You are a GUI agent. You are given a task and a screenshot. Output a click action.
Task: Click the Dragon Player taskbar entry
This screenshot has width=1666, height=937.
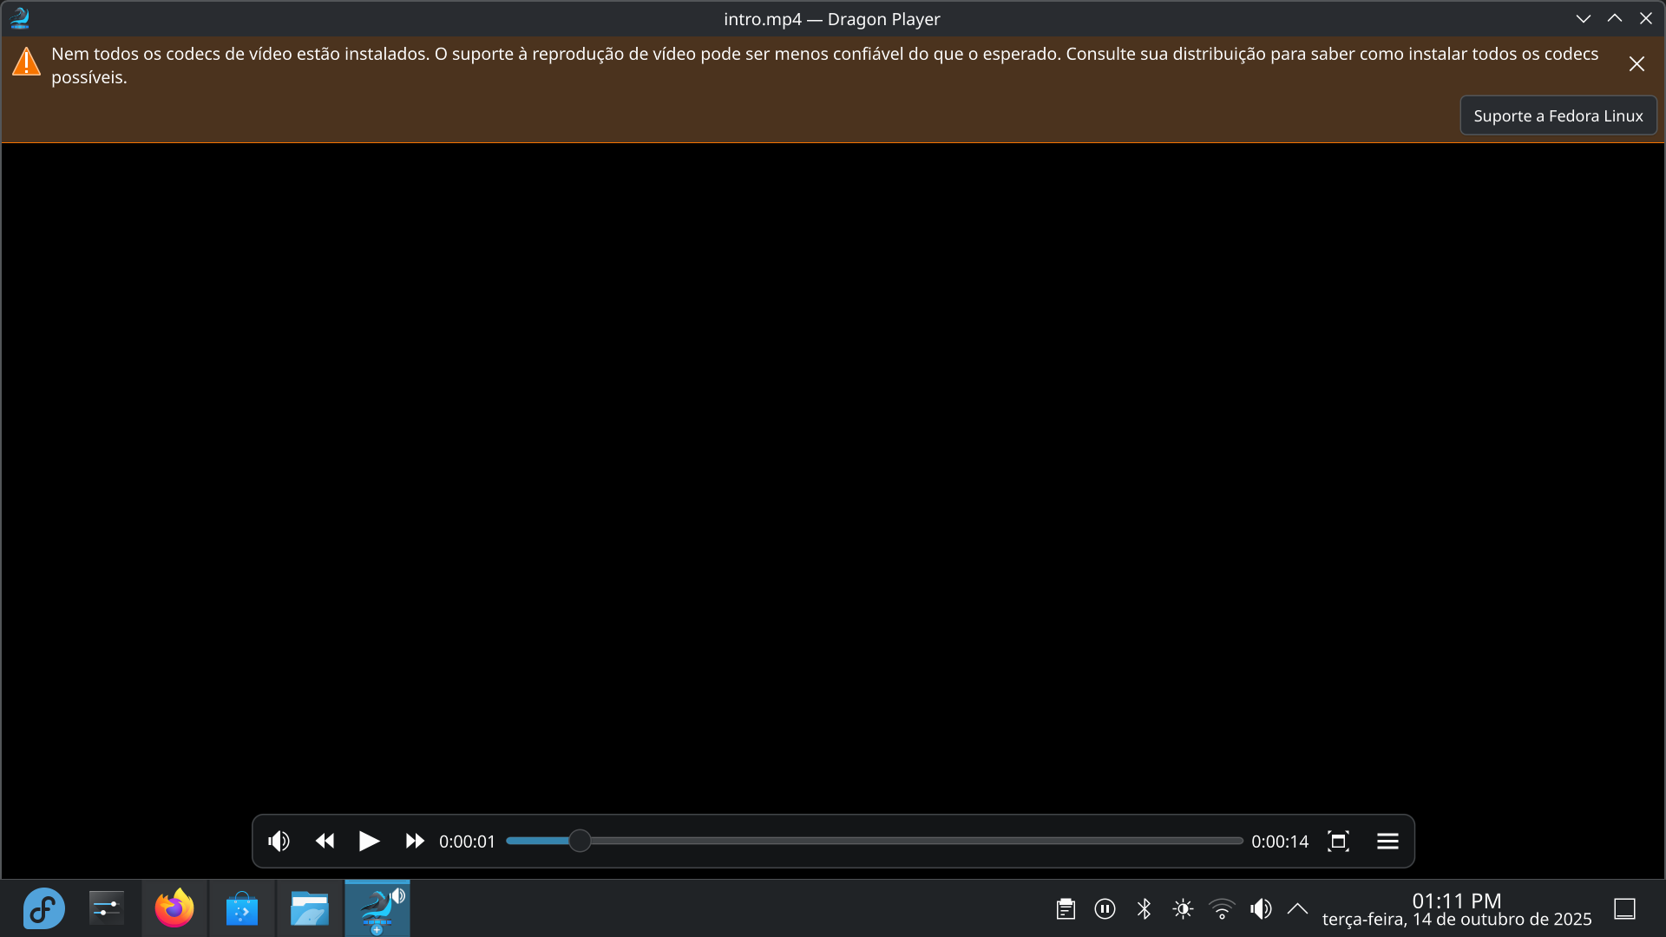[x=377, y=908]
